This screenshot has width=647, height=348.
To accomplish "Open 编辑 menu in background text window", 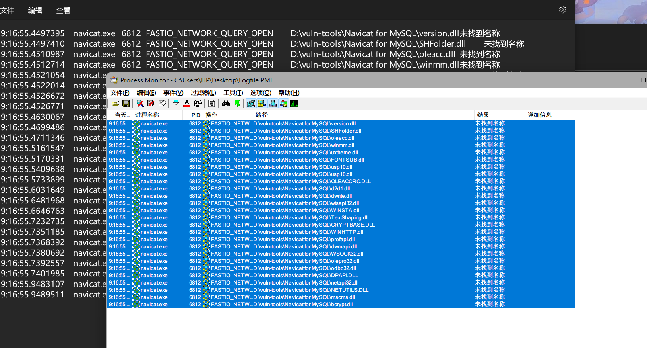I will click(x=35, y=10).
